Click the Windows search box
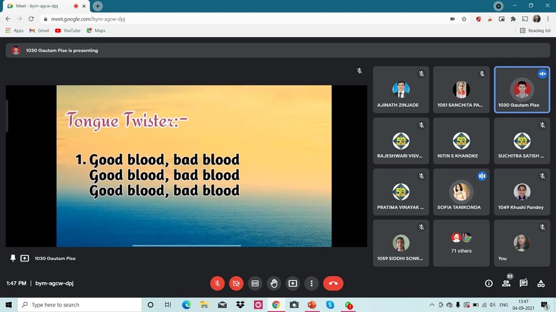 80,305
